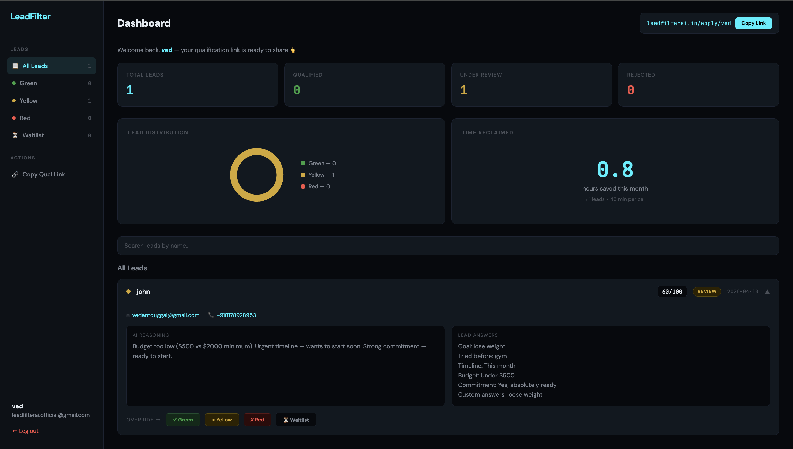Open the Yellow leads filter
This screenshot has height=449, width=793.
[28, 101]
